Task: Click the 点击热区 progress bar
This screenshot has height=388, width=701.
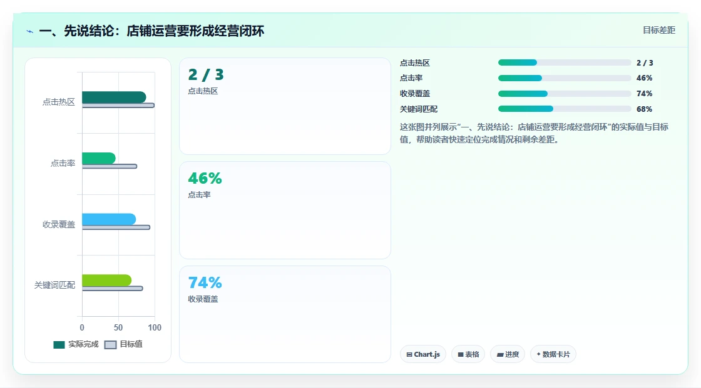Action: pos(564,62)
